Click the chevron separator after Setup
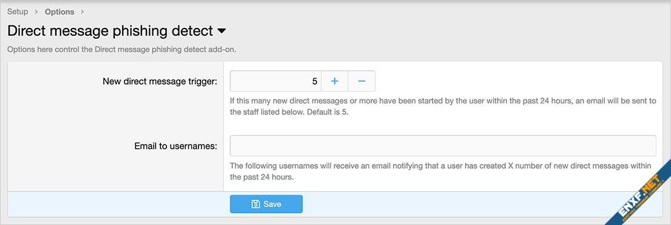Image resolution: width=671 pixels, height=225 pixels. coord(36,12)
